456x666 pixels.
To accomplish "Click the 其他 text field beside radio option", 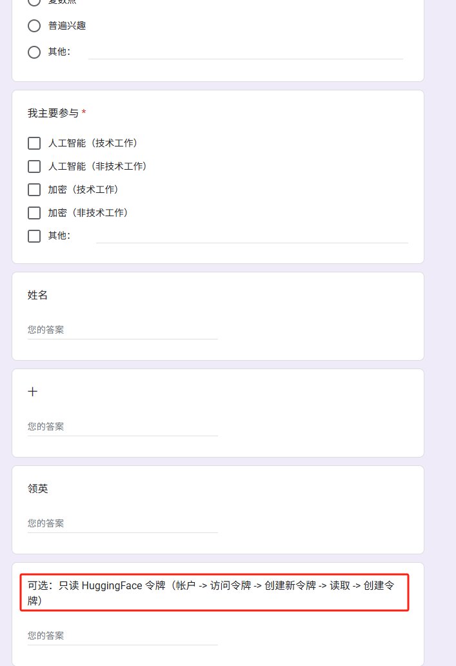I will click(245, 52).
